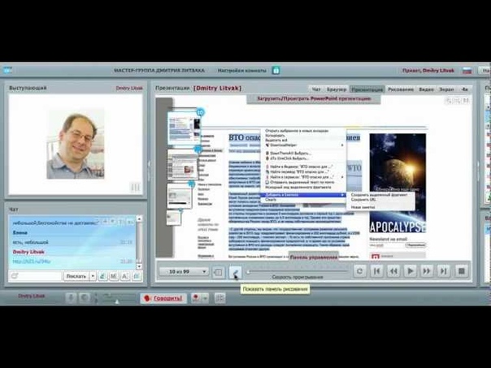This screenshot has height=368, width=491.
Task: Click the Russian flag language icon
Action: 467,71
